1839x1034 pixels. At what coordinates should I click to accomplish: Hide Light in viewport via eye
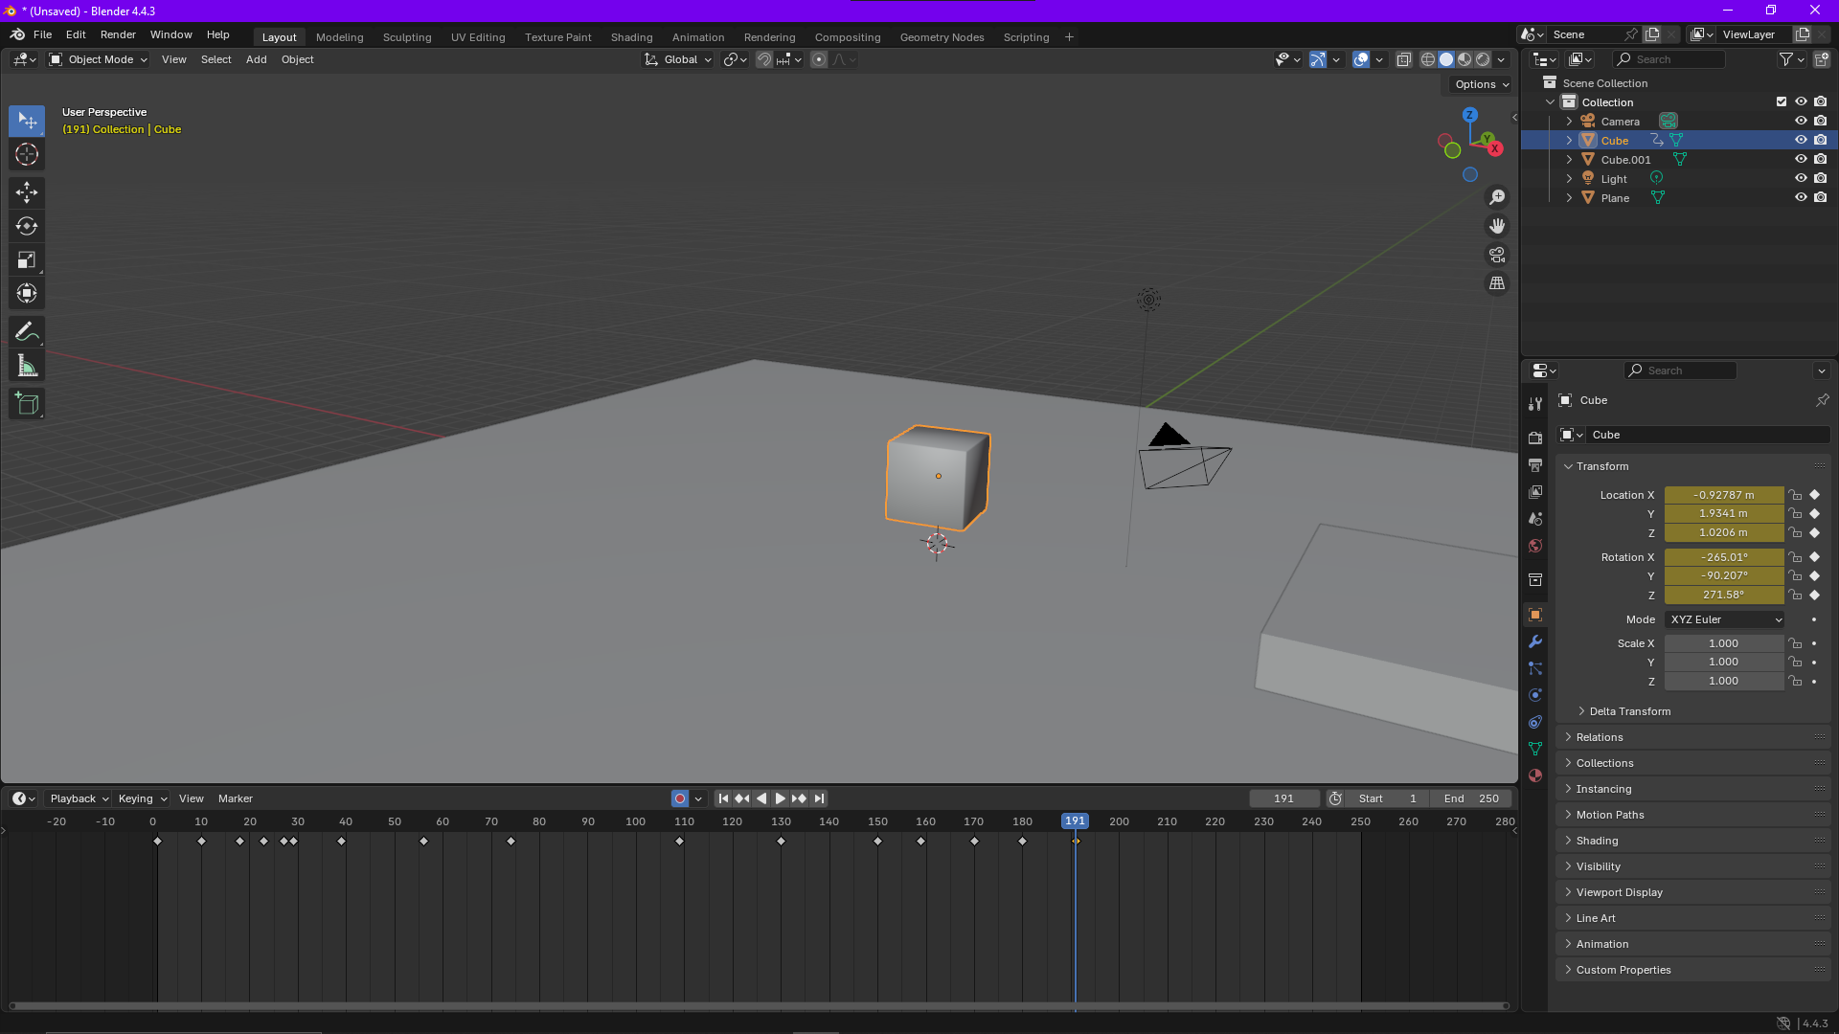click(x=1801, y=178)
